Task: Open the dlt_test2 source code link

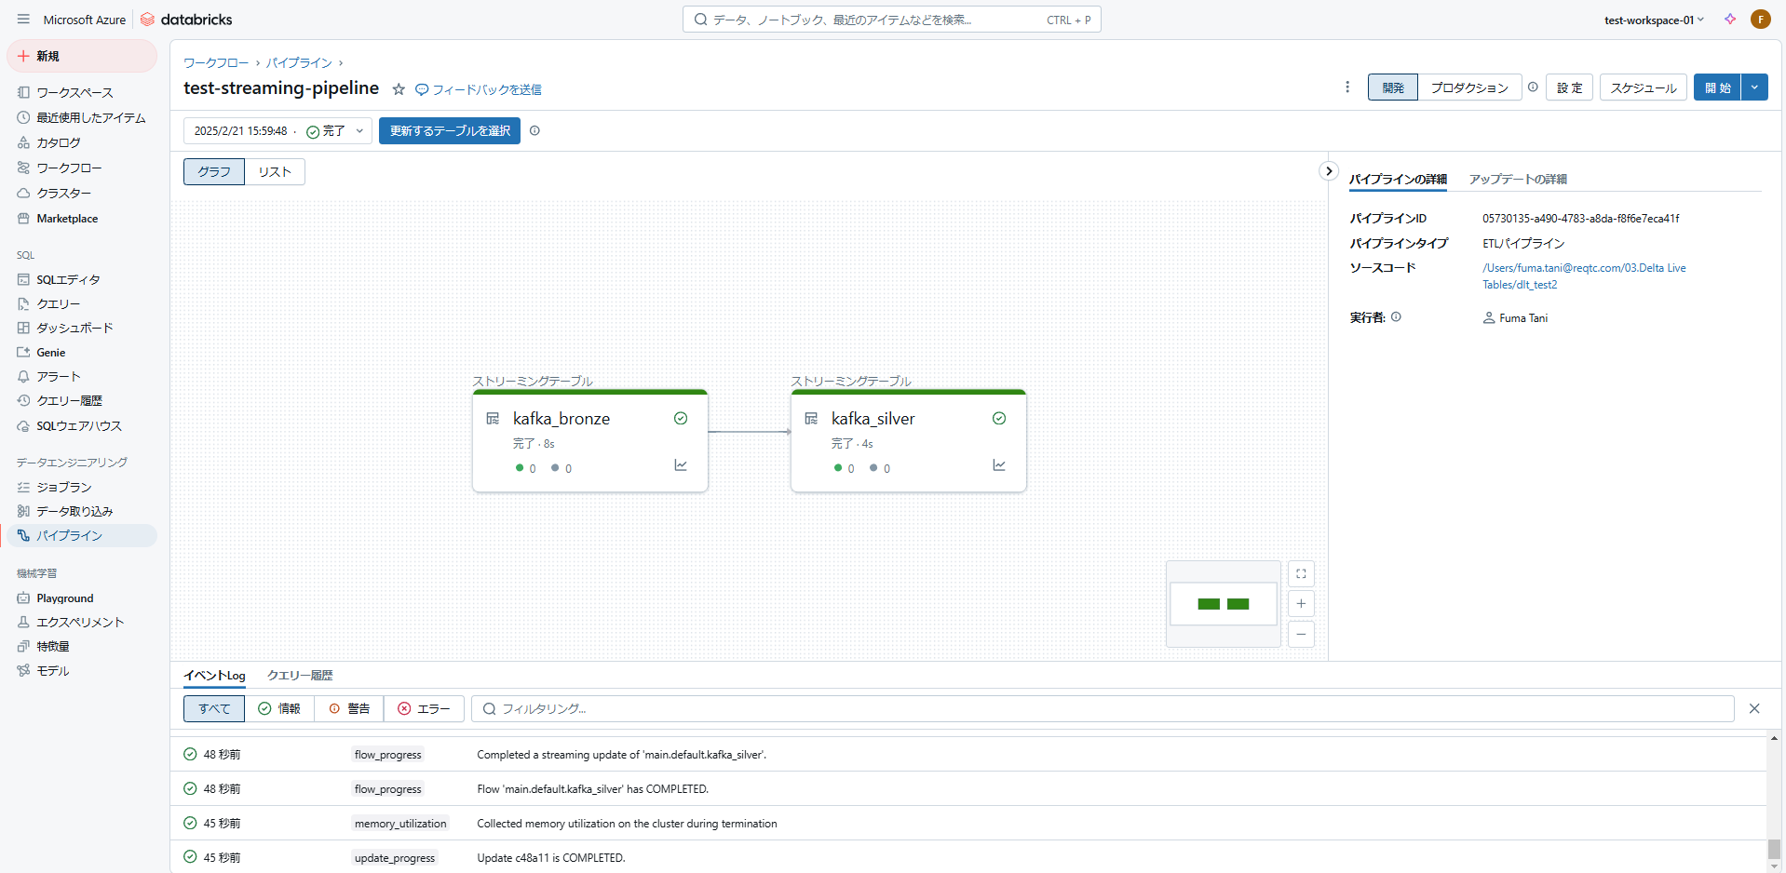Action: point(1584,276)
